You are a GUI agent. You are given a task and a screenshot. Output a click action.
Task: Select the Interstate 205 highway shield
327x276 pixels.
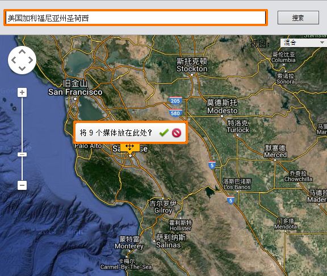tap(175, 101)
